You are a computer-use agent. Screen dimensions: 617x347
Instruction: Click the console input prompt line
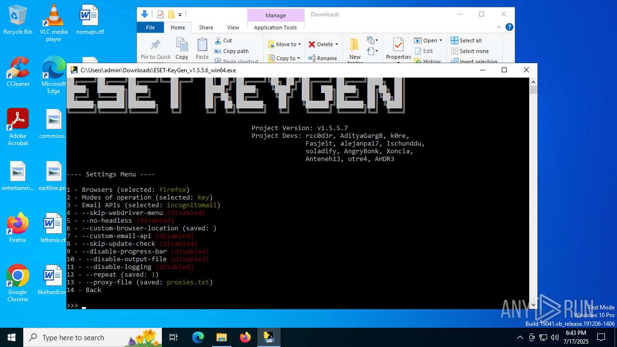pyautogui.click(x=298, y=306)
